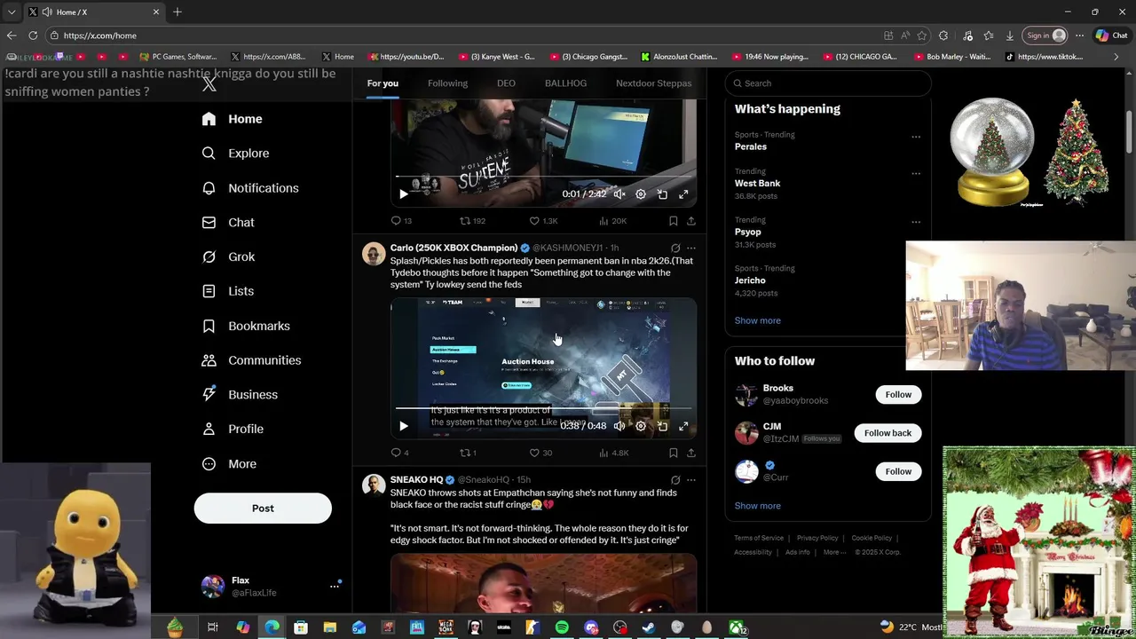Follow back CJM
The image size is (1136, 639).
point(887,433)
